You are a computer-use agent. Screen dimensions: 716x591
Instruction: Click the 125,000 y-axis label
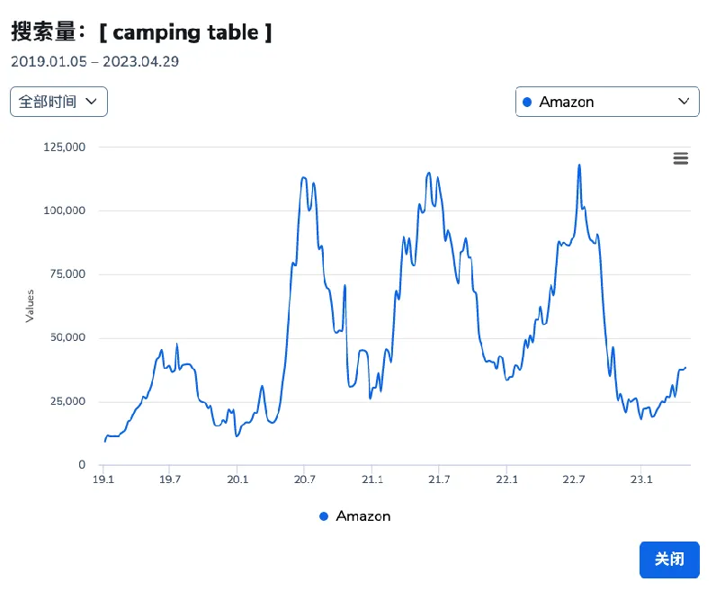point(65,147)
